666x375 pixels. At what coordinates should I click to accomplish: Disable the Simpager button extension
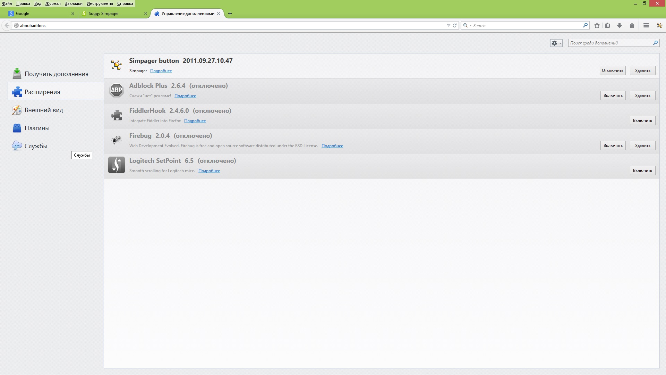[612, 70]
